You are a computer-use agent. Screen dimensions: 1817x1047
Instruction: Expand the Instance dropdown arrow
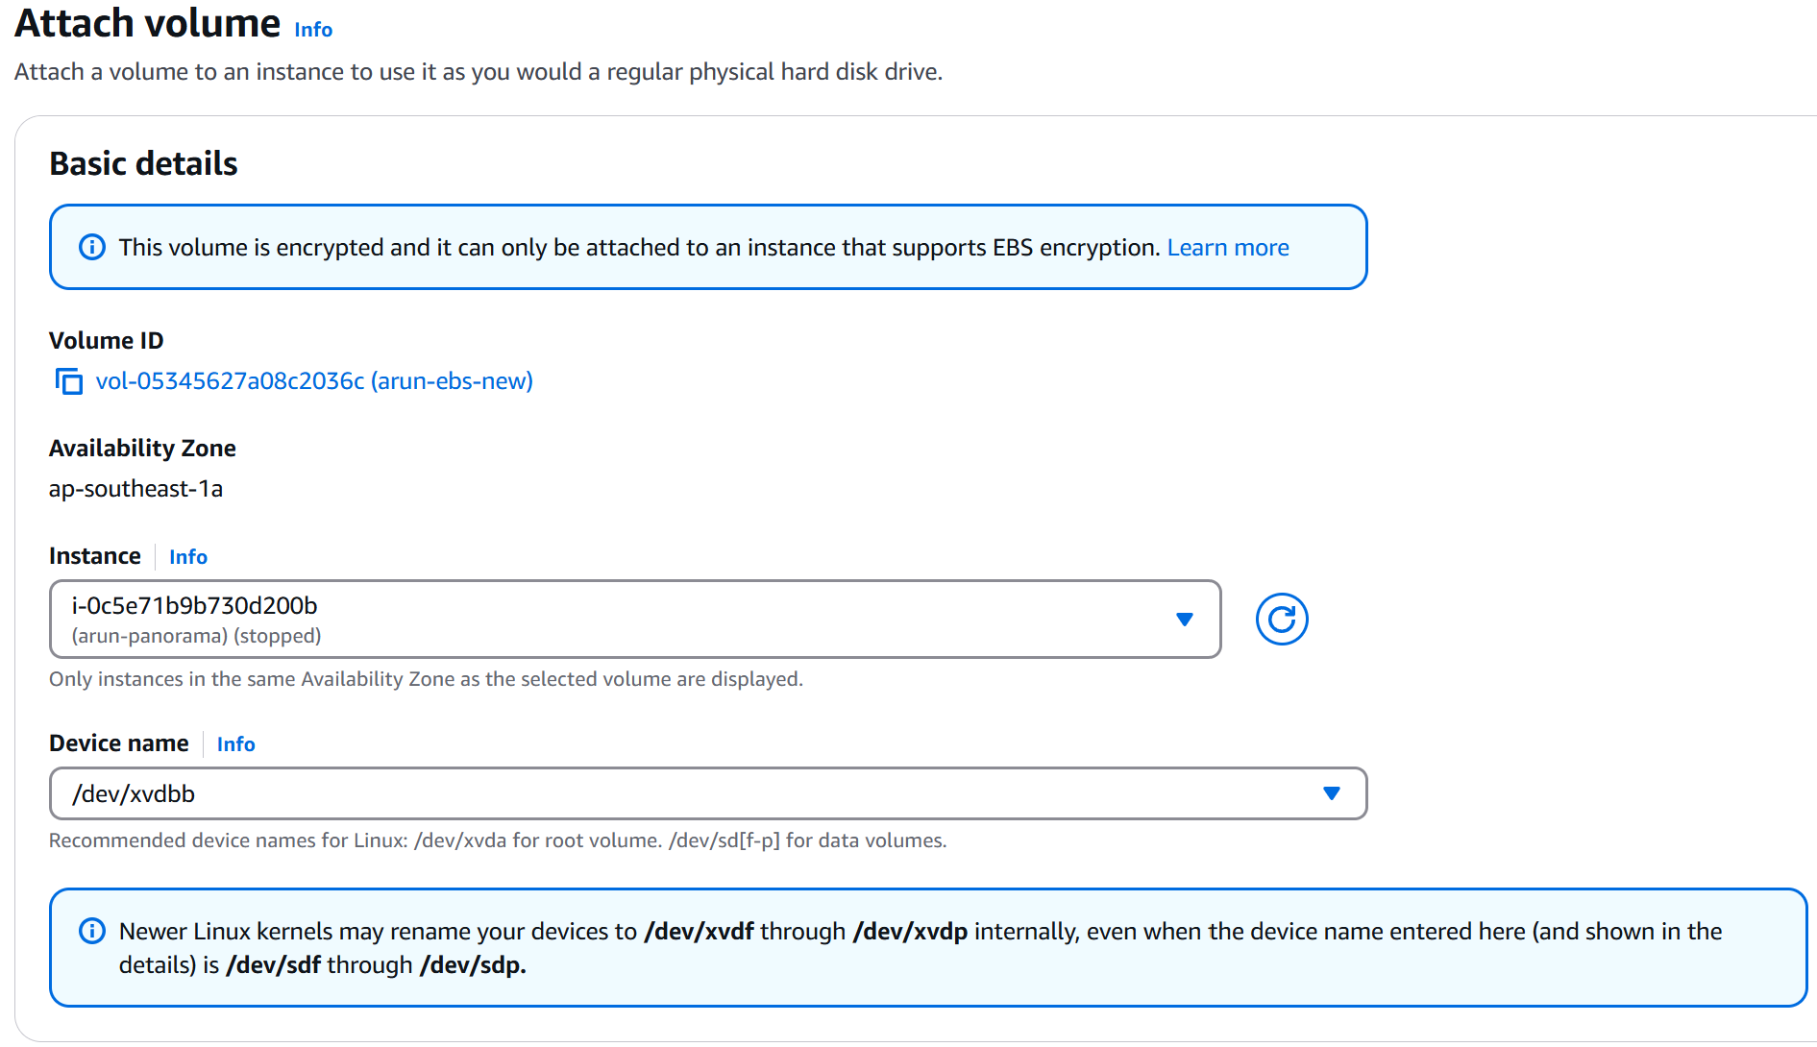tap(1185, 620)
